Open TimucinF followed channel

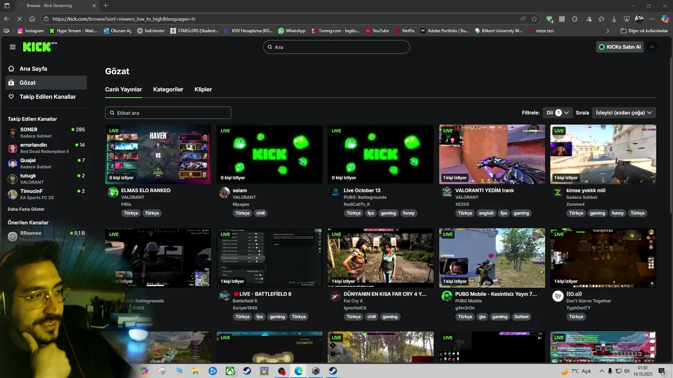pos(46,194)
